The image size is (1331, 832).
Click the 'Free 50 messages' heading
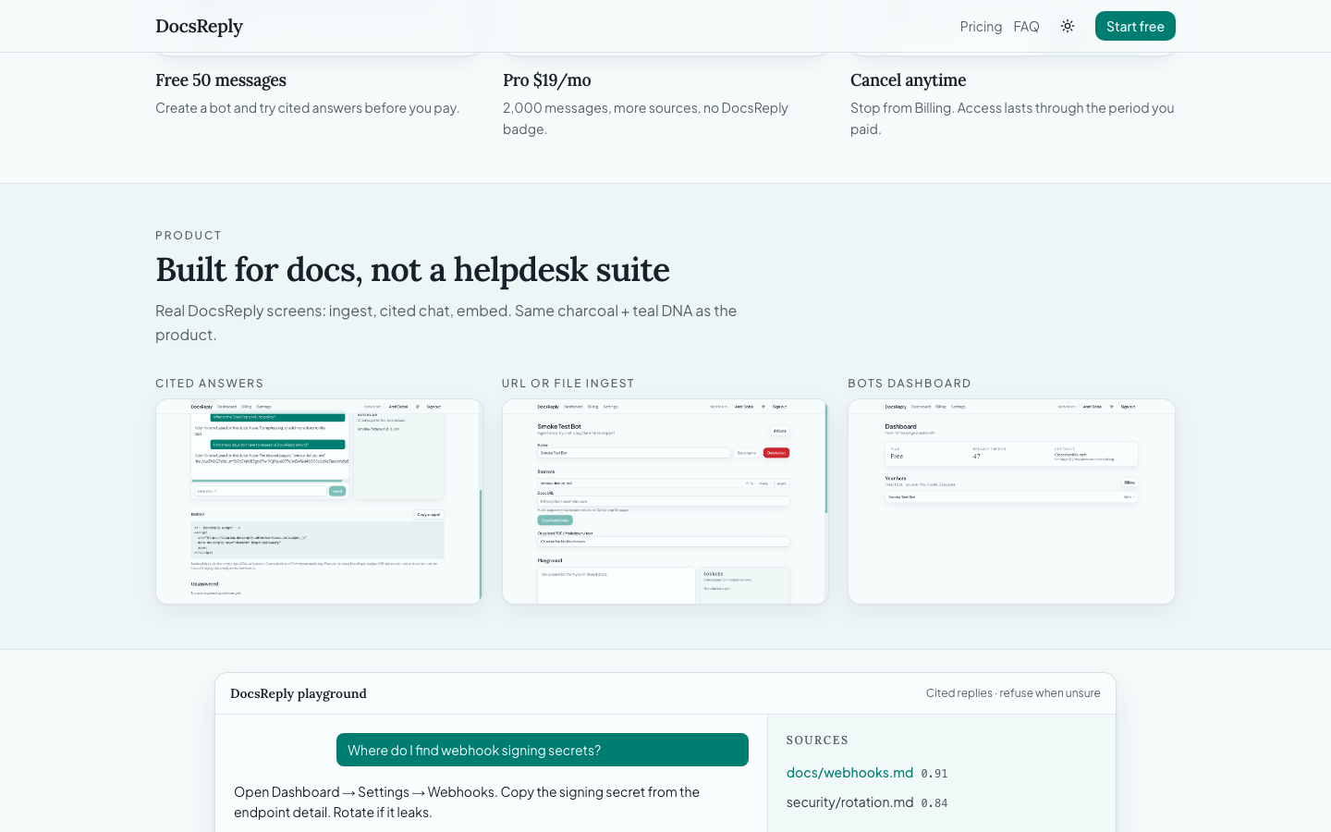coord(221,80)
